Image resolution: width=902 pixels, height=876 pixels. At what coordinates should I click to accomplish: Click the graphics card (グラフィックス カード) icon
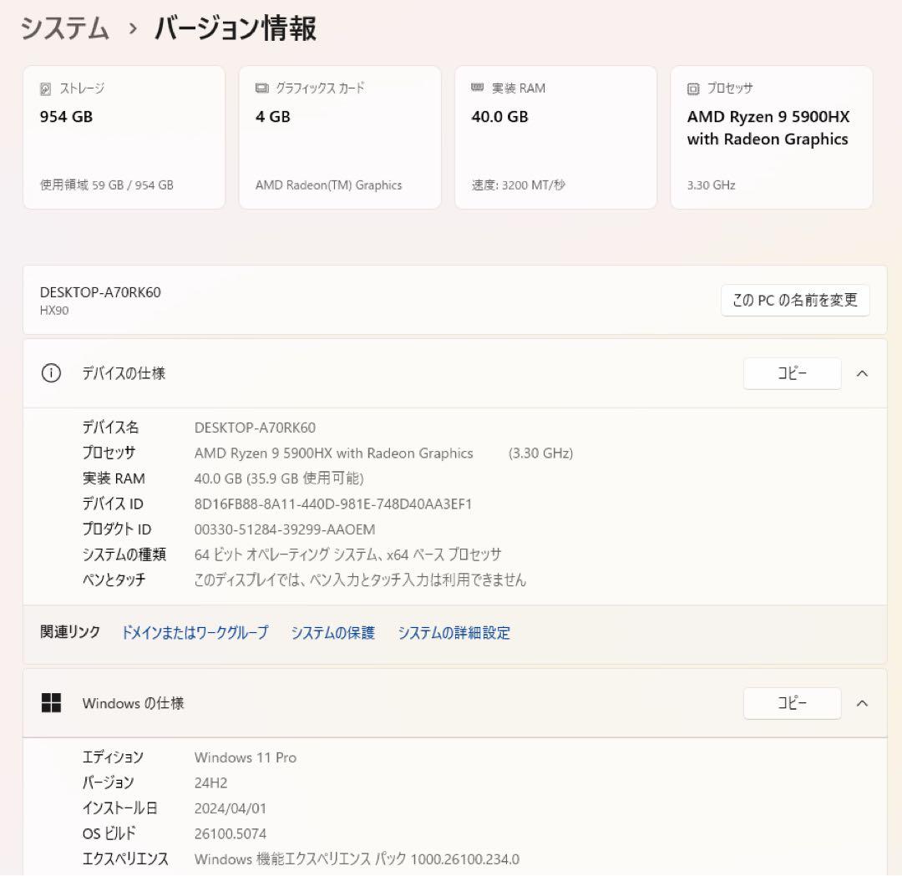pos(262,88)
